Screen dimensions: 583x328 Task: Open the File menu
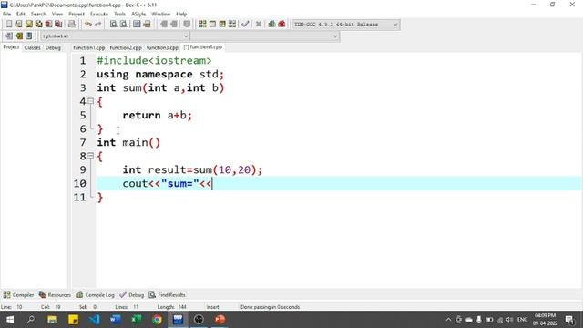point(6,14)
